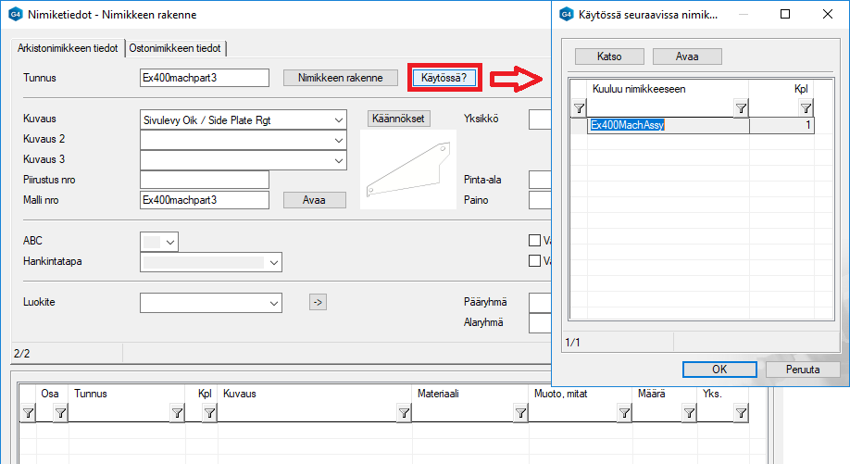Open the Yks. column filter
Viewport: 850px width, 464px height.
[741, 414]
